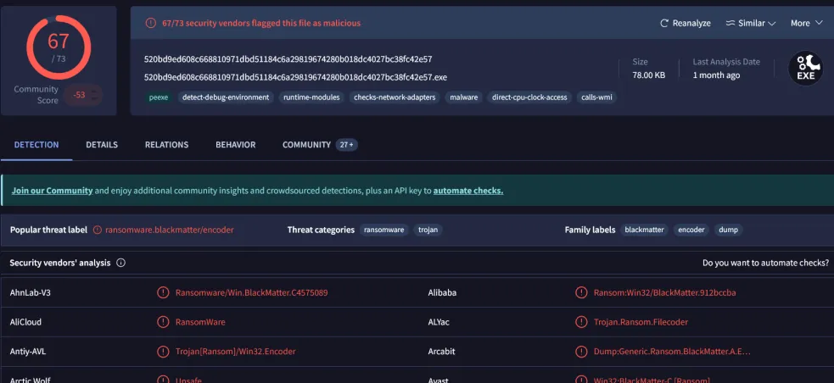Click the detection score circle 67/73
This screenshot has width=834, height=383.
tap(59, 47)
